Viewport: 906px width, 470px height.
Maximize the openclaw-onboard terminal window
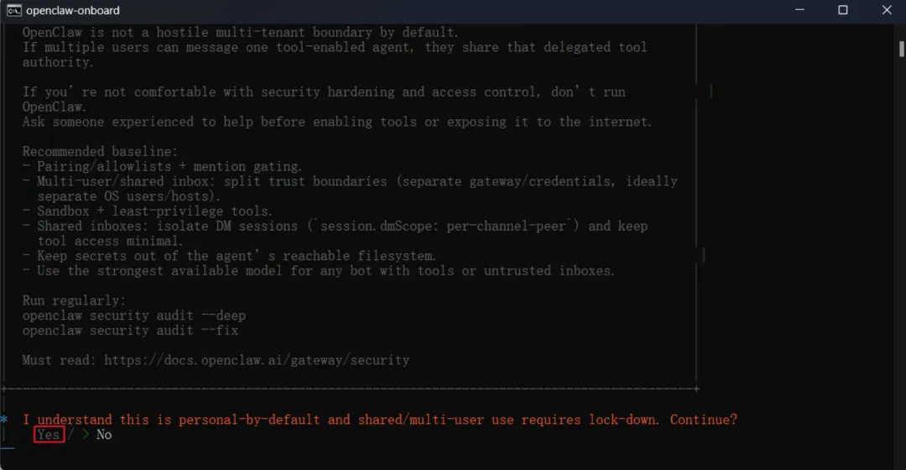pos(843,10)
